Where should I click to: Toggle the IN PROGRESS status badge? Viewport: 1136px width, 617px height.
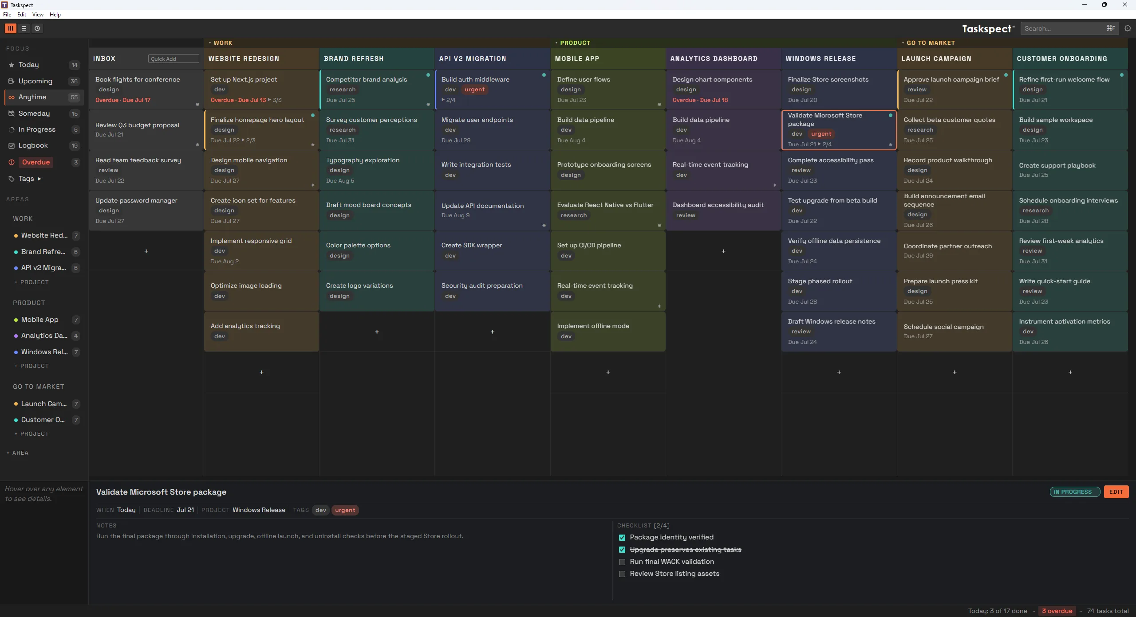tap(1075, 492)
